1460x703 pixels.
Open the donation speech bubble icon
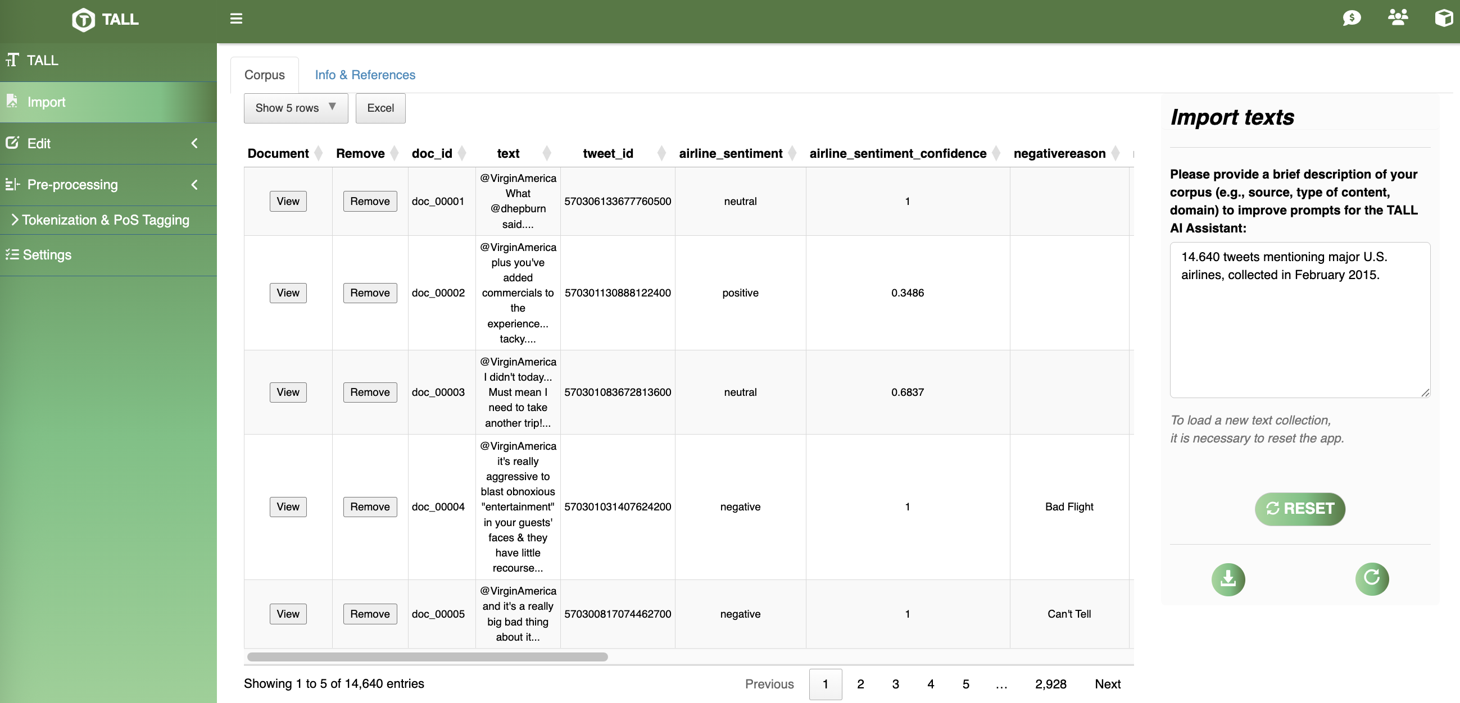click(1352, 18)
